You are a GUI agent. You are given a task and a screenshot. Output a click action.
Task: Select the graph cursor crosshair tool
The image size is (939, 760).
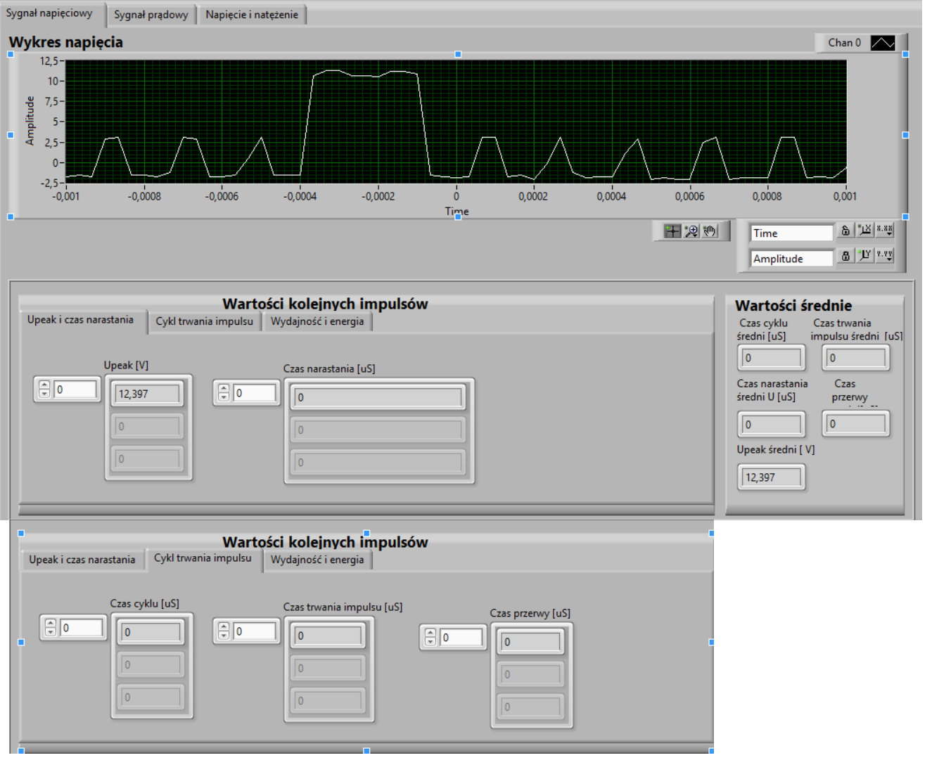pyautogui.click(x=672, y=231)
